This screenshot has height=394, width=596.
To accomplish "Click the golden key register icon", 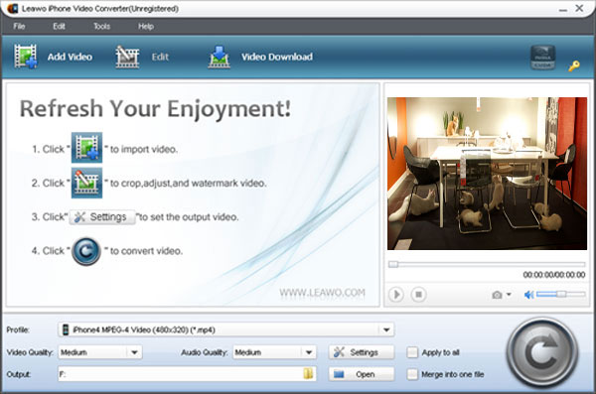I will coord(574,66).
